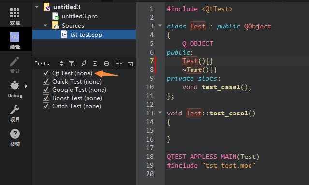
Task: Fold the class Test block at line 3
Action: pos(160,26)
